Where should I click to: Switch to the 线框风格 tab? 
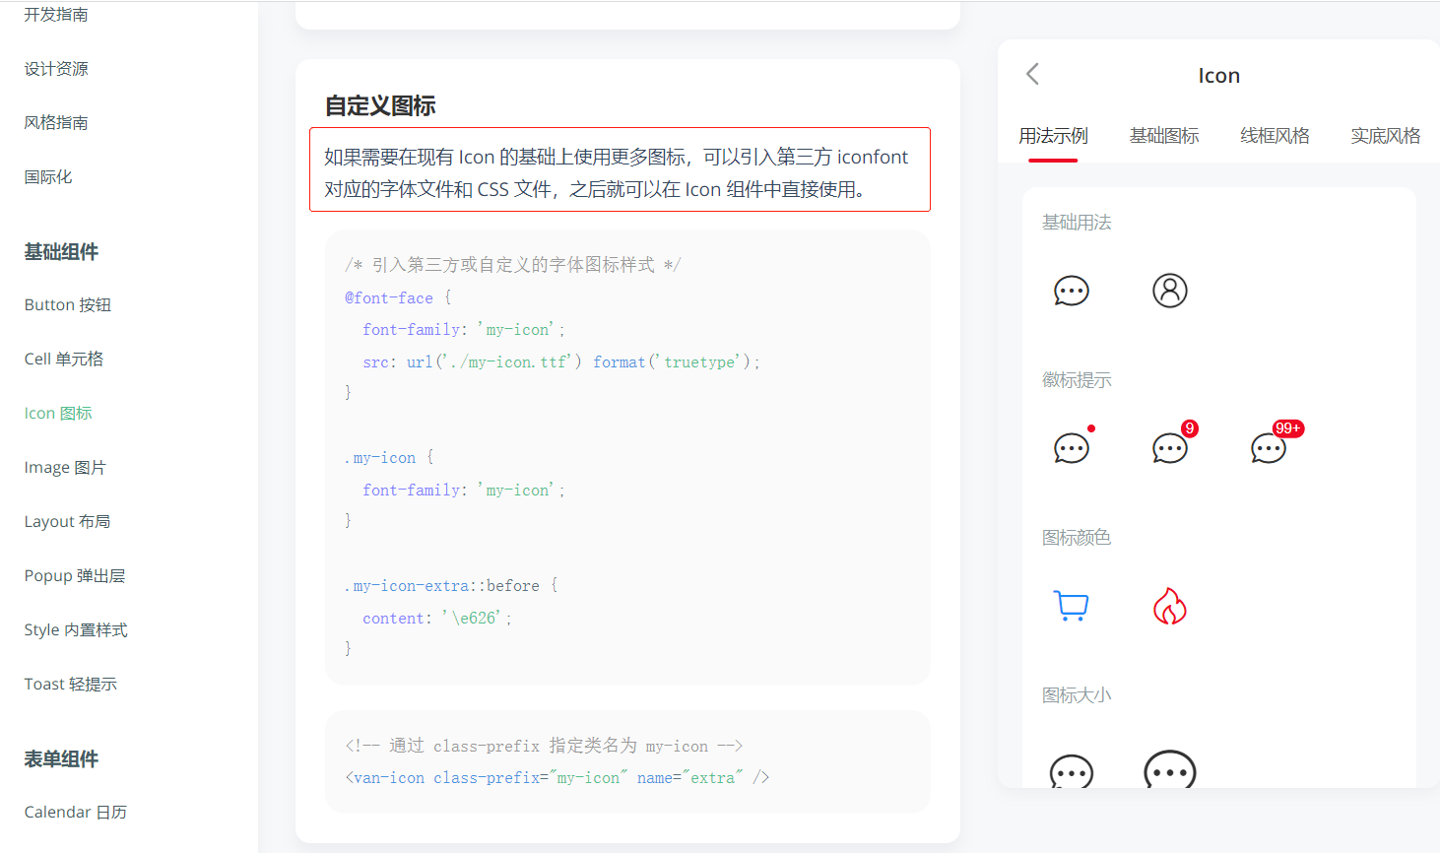[x=1275, y=136]
